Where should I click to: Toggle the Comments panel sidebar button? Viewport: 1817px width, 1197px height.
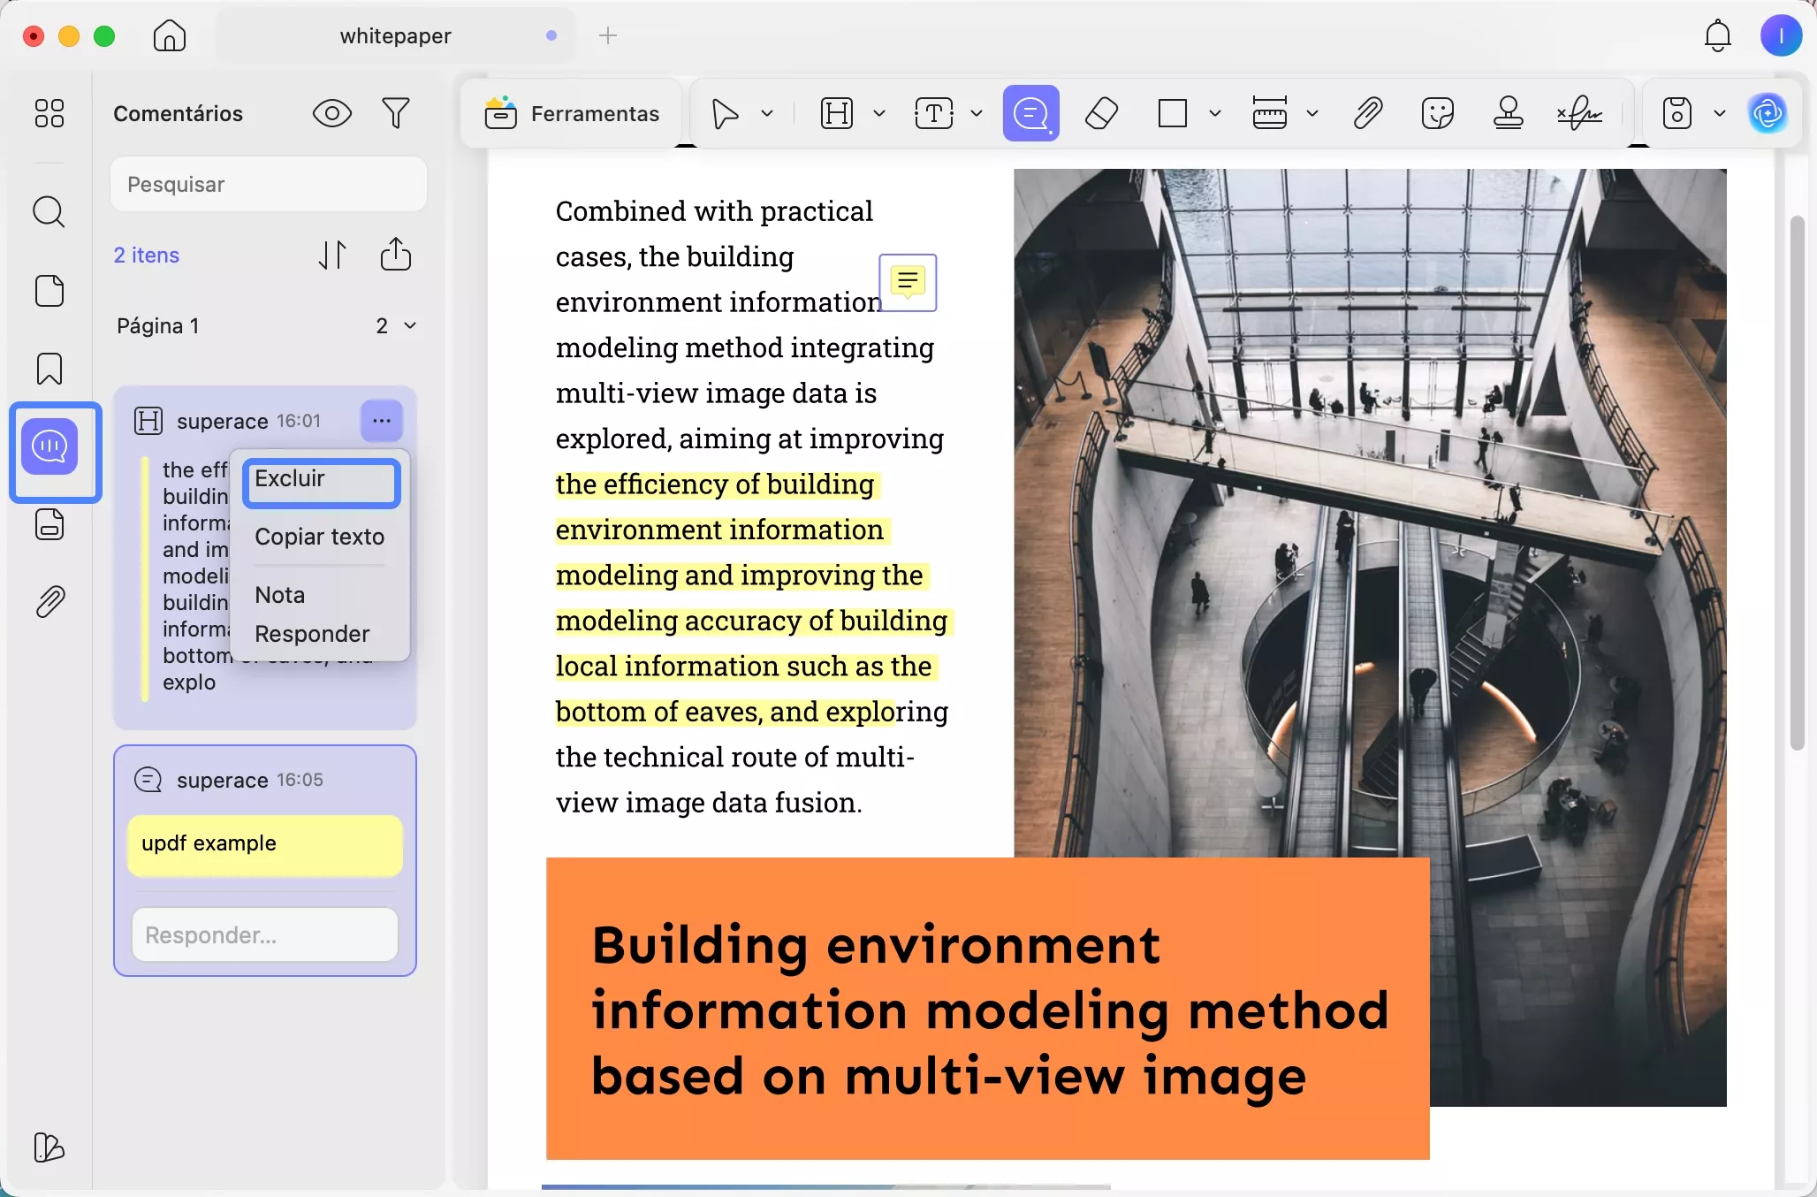[51, 447]
